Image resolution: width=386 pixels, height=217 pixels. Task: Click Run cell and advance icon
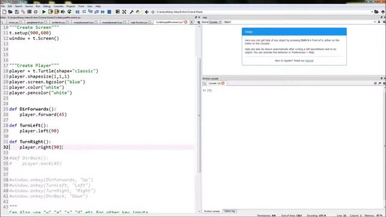click(x=57, y=12)
